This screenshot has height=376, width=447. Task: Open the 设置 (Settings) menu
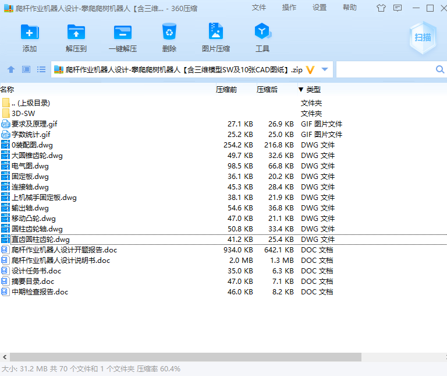(320, 8)
